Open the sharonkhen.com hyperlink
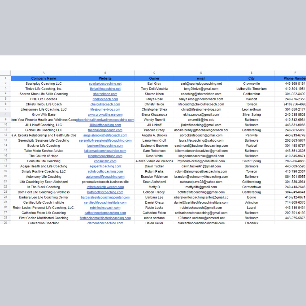Viewport: 306px width, 306px height. click(105, 94)
